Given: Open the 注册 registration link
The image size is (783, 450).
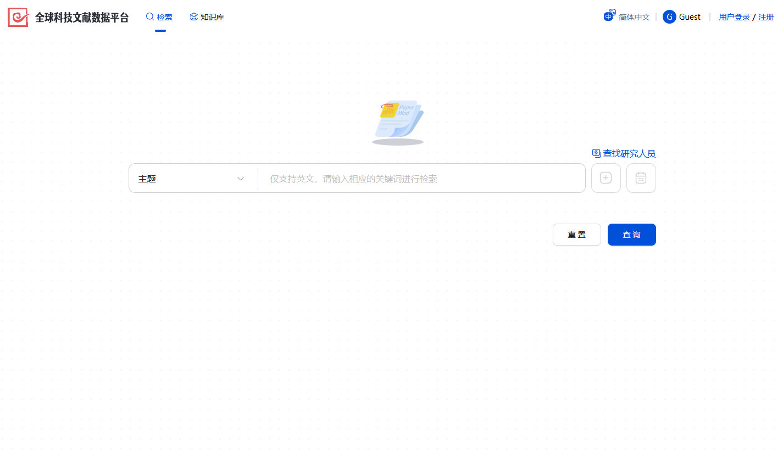Looking at the screenshot, I should [766, 16].
